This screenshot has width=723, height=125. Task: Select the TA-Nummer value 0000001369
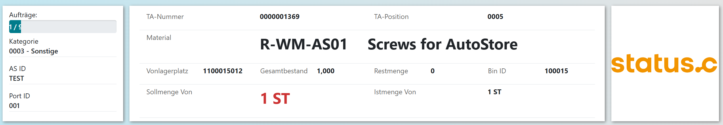click(279, 17)
